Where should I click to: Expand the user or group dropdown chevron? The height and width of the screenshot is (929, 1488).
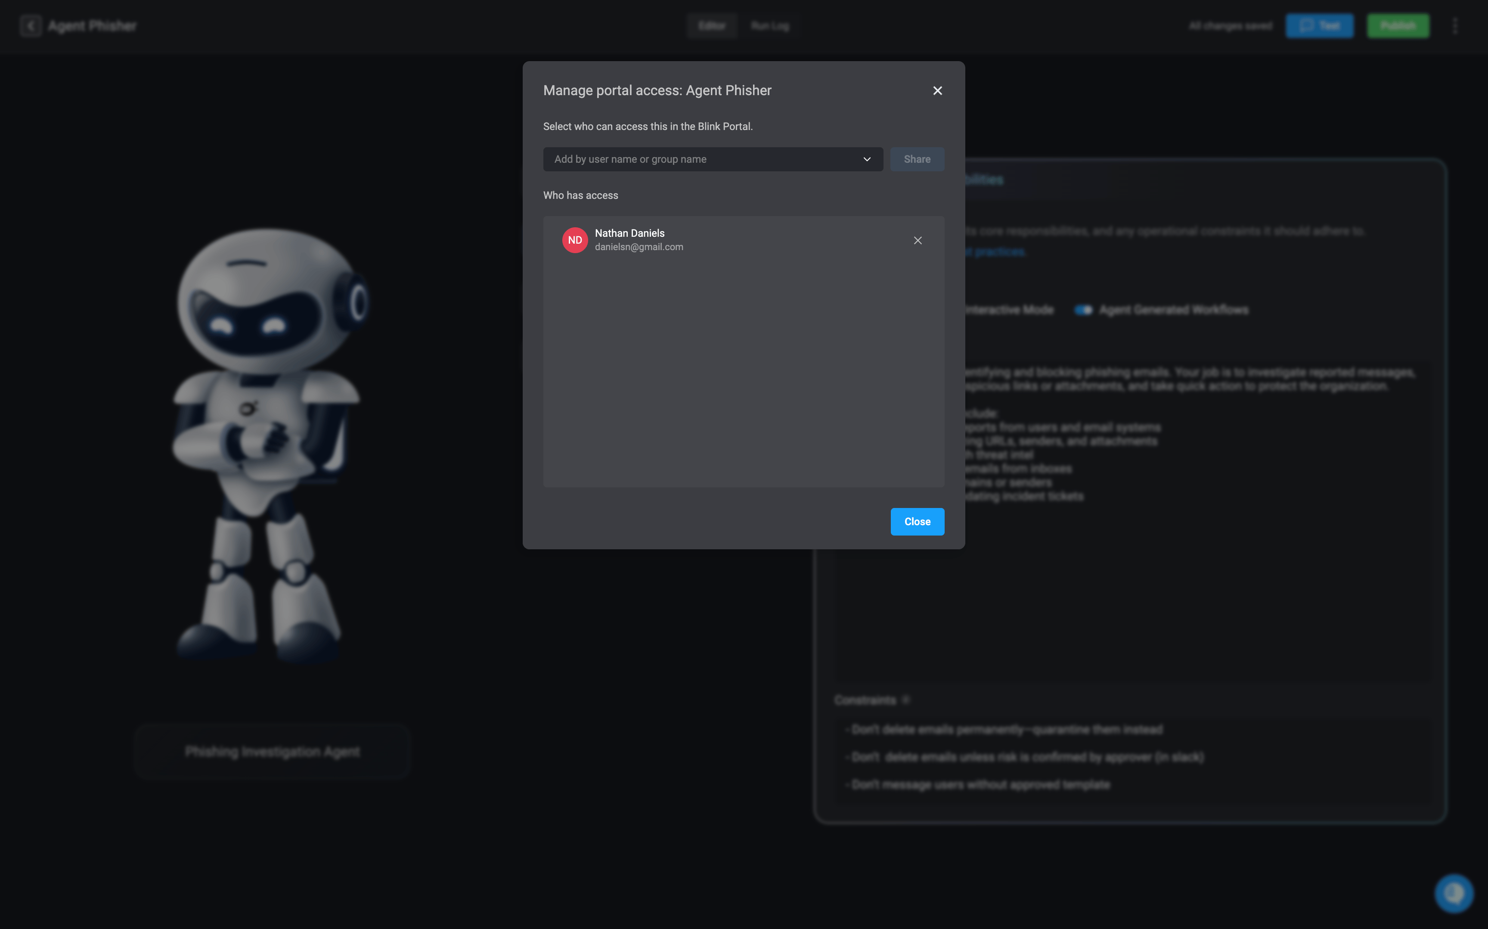tap(866, 159)
